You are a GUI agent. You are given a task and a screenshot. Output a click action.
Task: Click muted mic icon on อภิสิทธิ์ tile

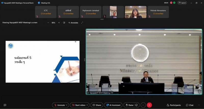pos(60,16)
